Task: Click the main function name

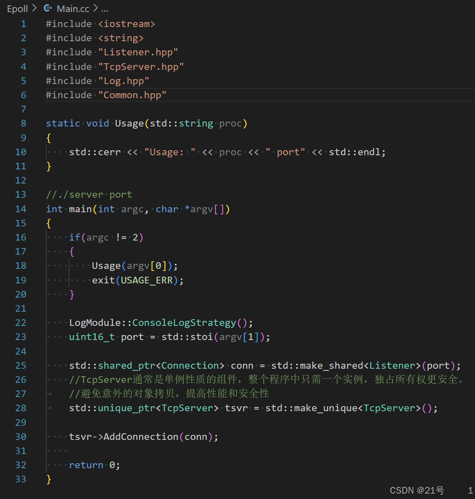Action: click(x=80, y=209)
